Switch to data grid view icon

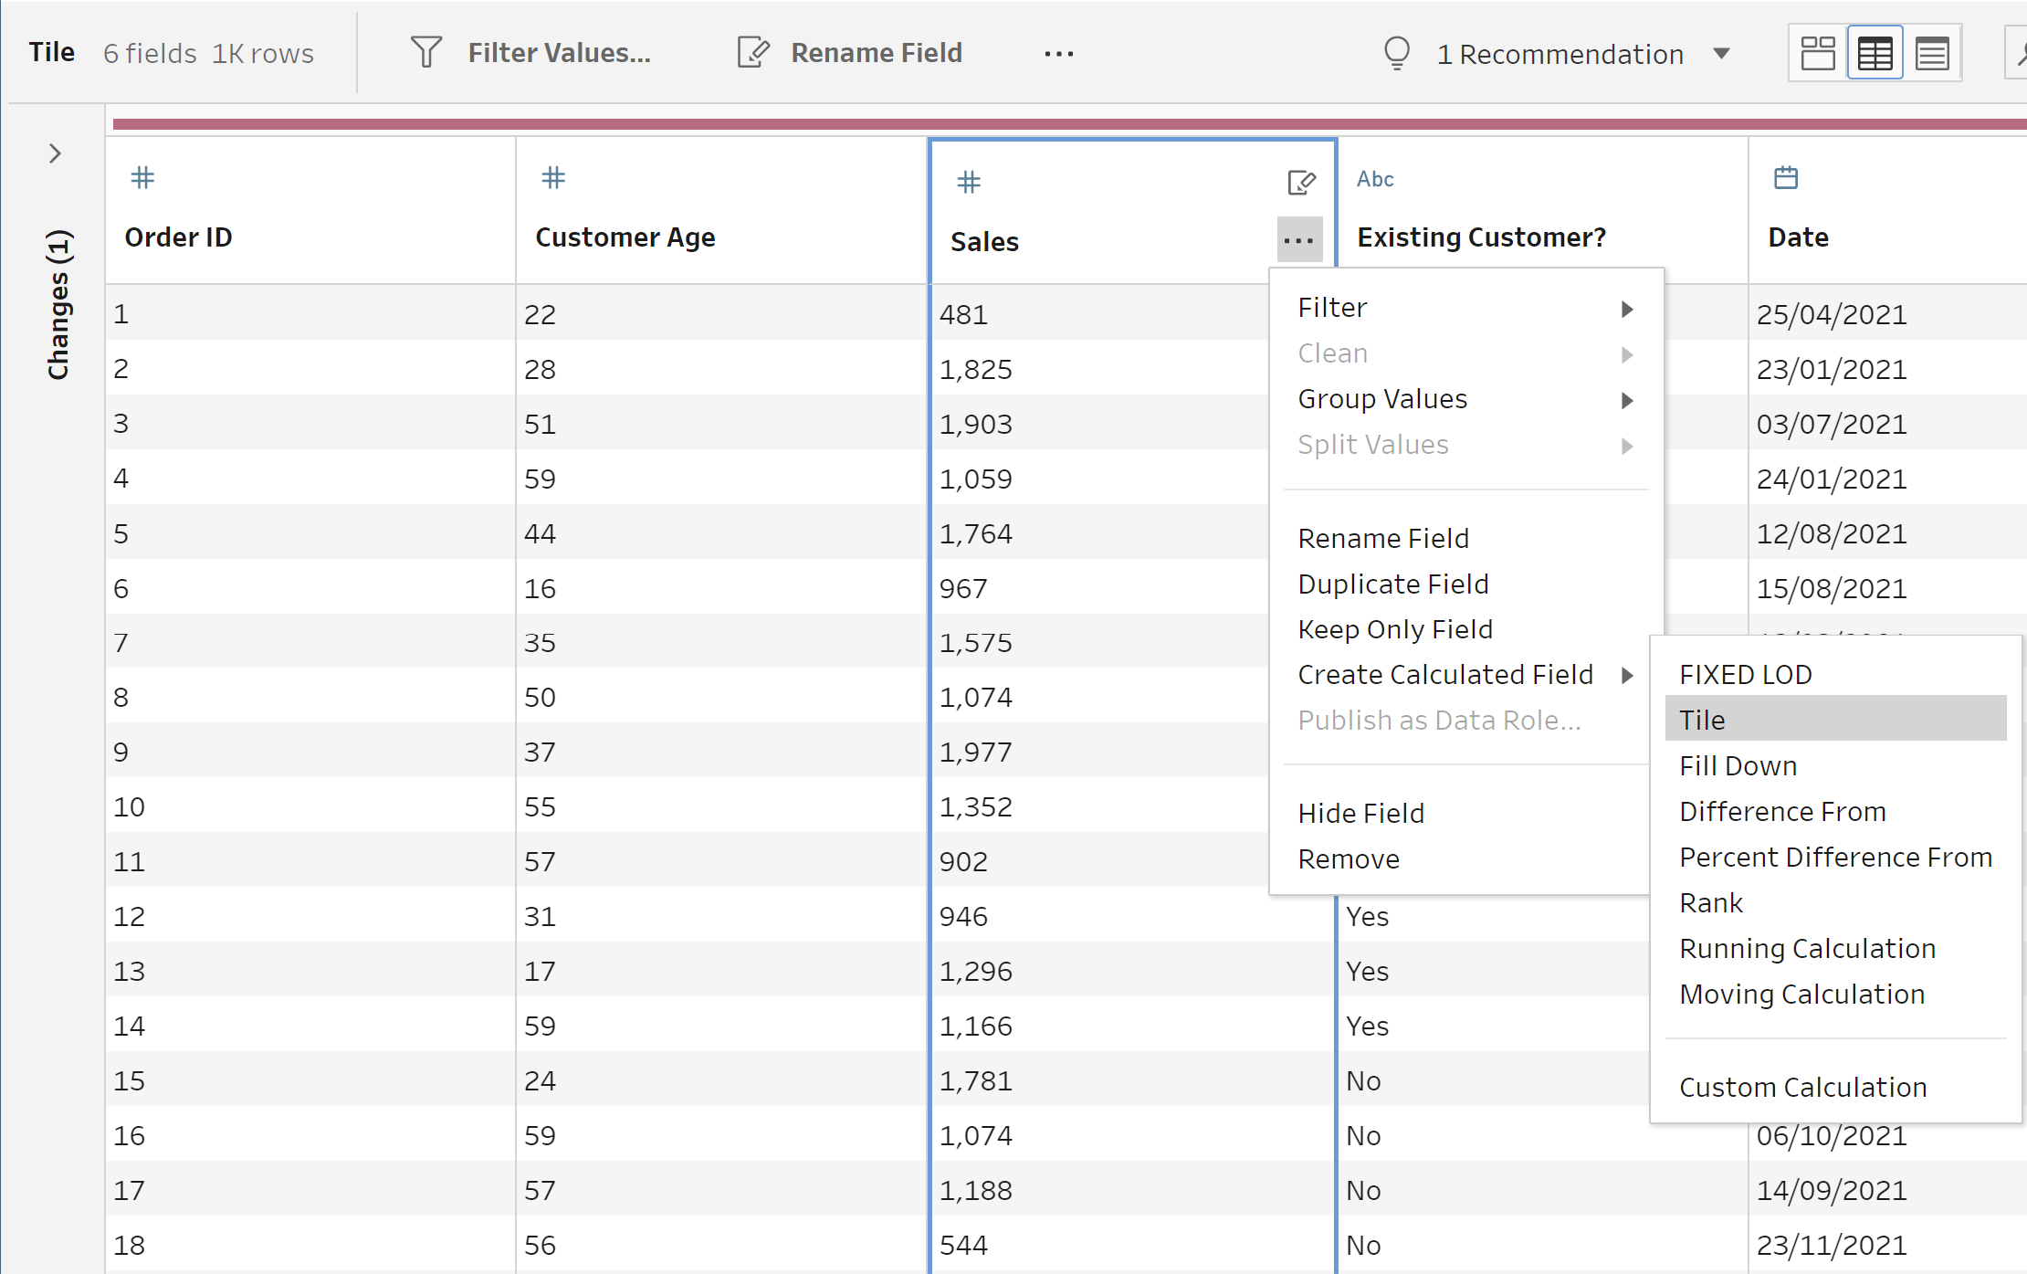1875,53
